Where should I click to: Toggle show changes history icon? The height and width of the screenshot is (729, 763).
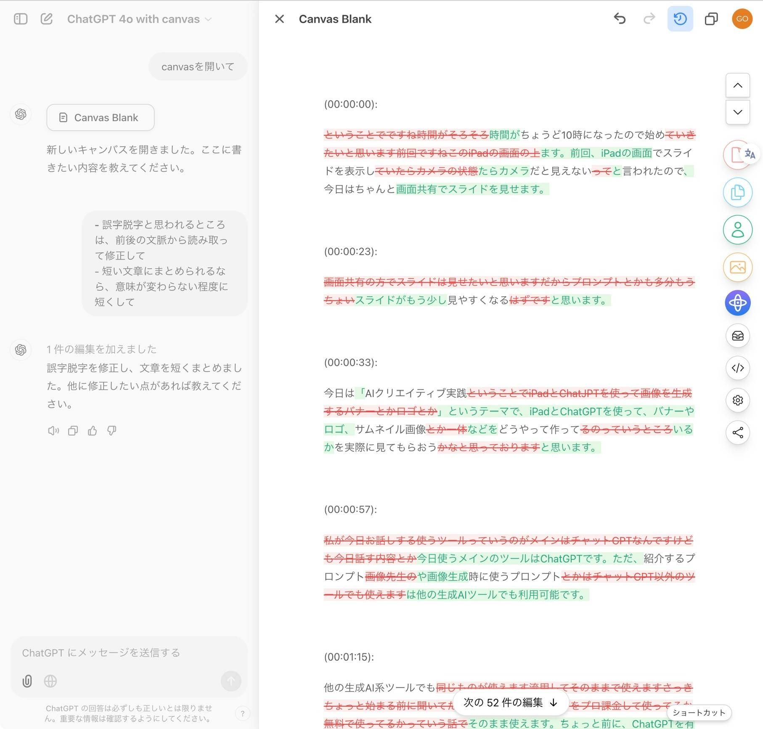680,19
